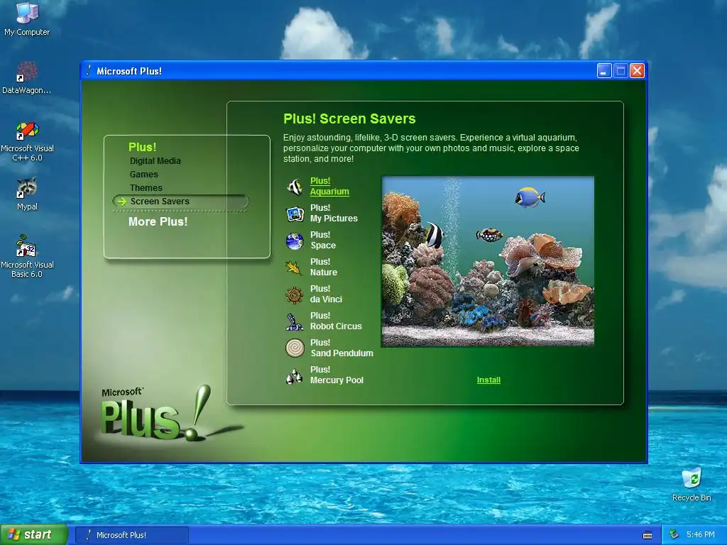The image size is (727, 545).
Task: Click the Install link
Action: click(x=488, y=380)
